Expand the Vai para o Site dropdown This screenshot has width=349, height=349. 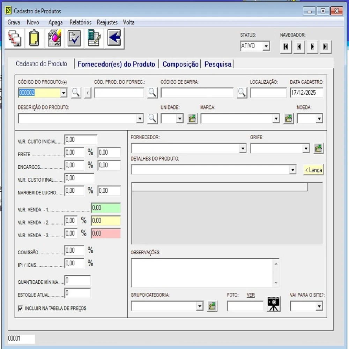tap(319, 306)
